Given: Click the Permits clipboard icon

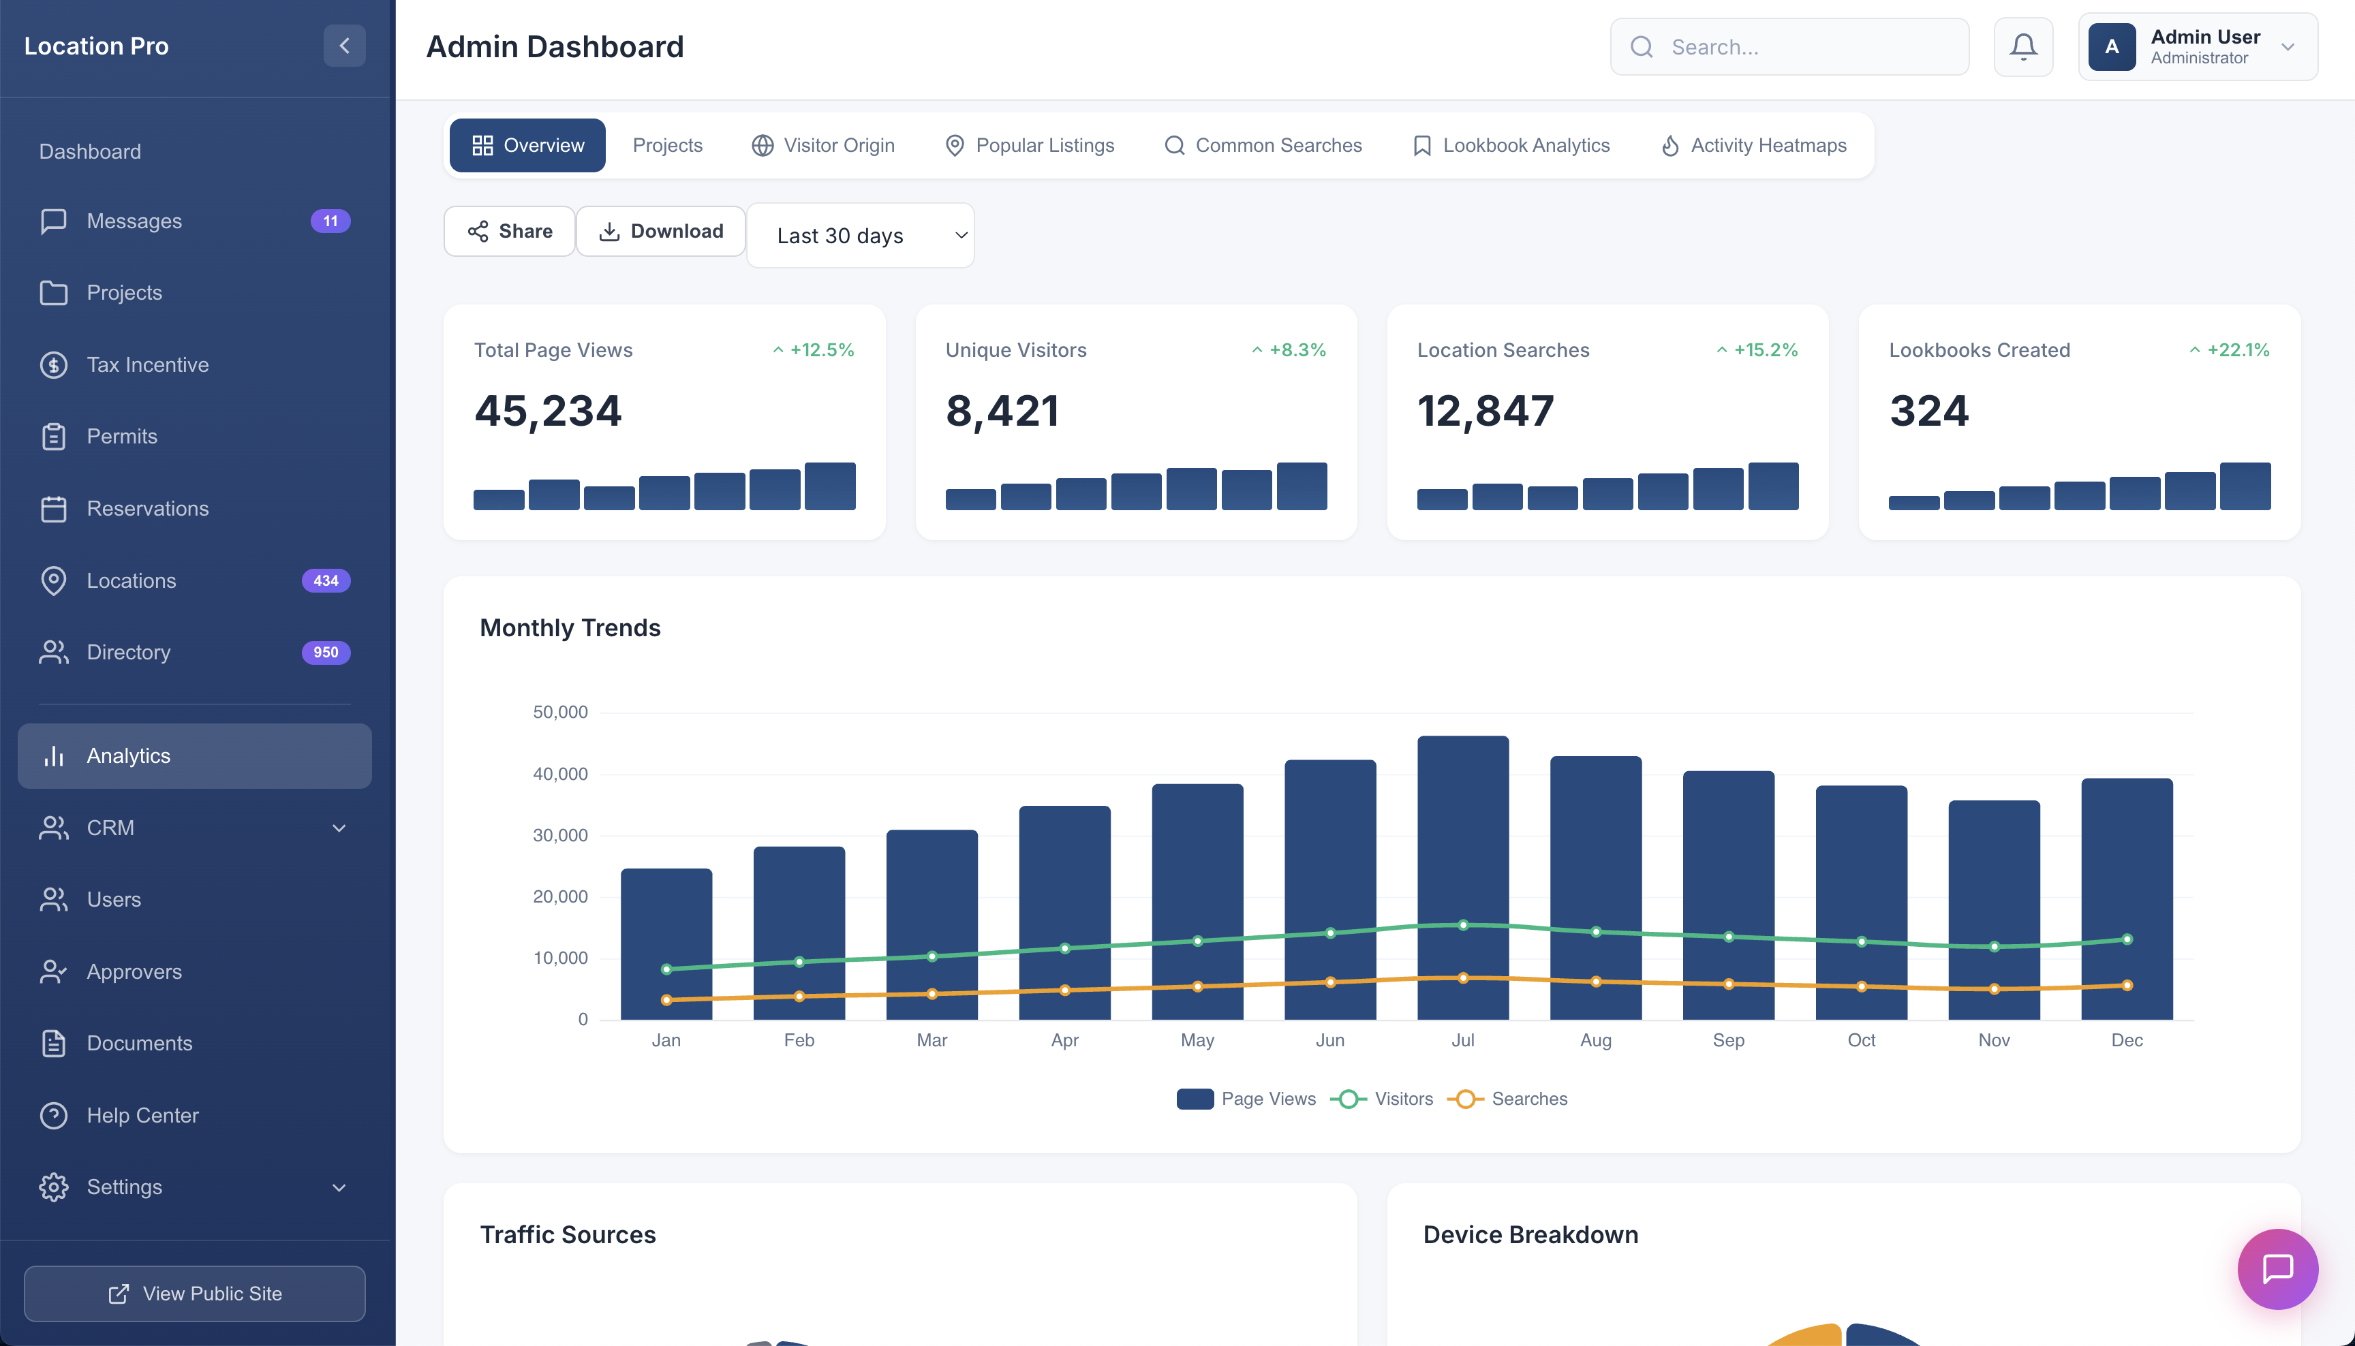Looking at the screenshot, I should coord(54,437).
